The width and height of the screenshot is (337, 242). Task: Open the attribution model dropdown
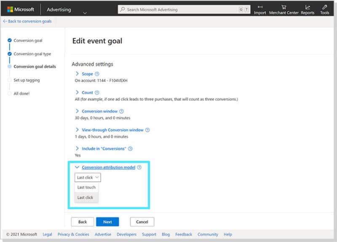click(x=87, y=177)
